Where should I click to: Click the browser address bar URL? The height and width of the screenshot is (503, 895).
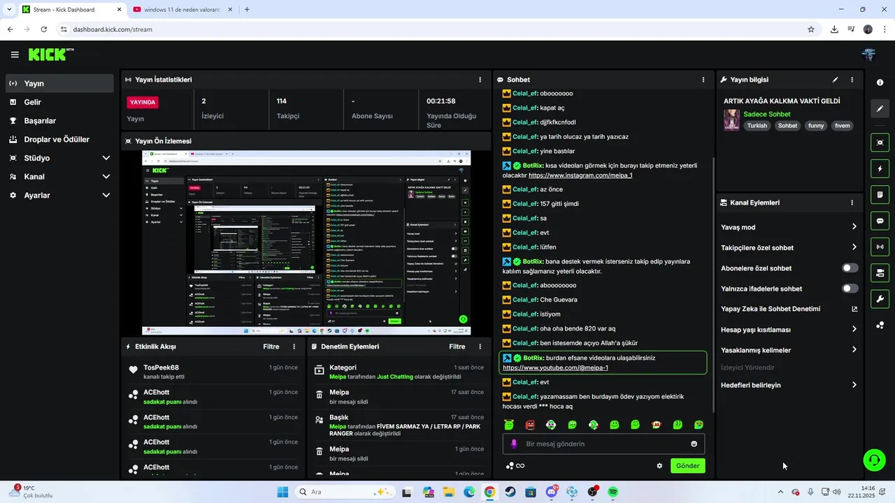click(x=113, y=29)
